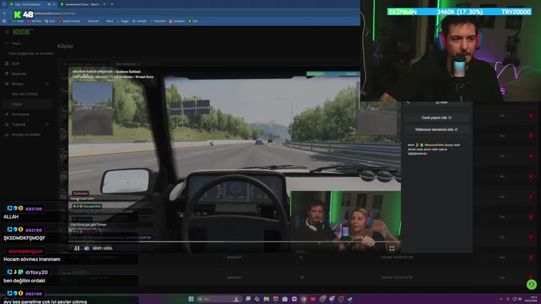Open the Instagram bookmark
This screenshot has height=304, width=541.
[x=177, y=21]
